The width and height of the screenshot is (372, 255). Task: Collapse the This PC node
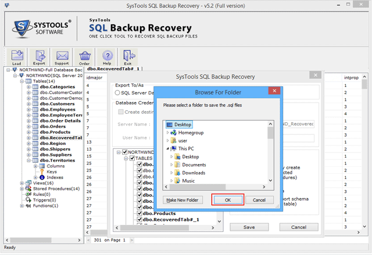click(167, 149)
